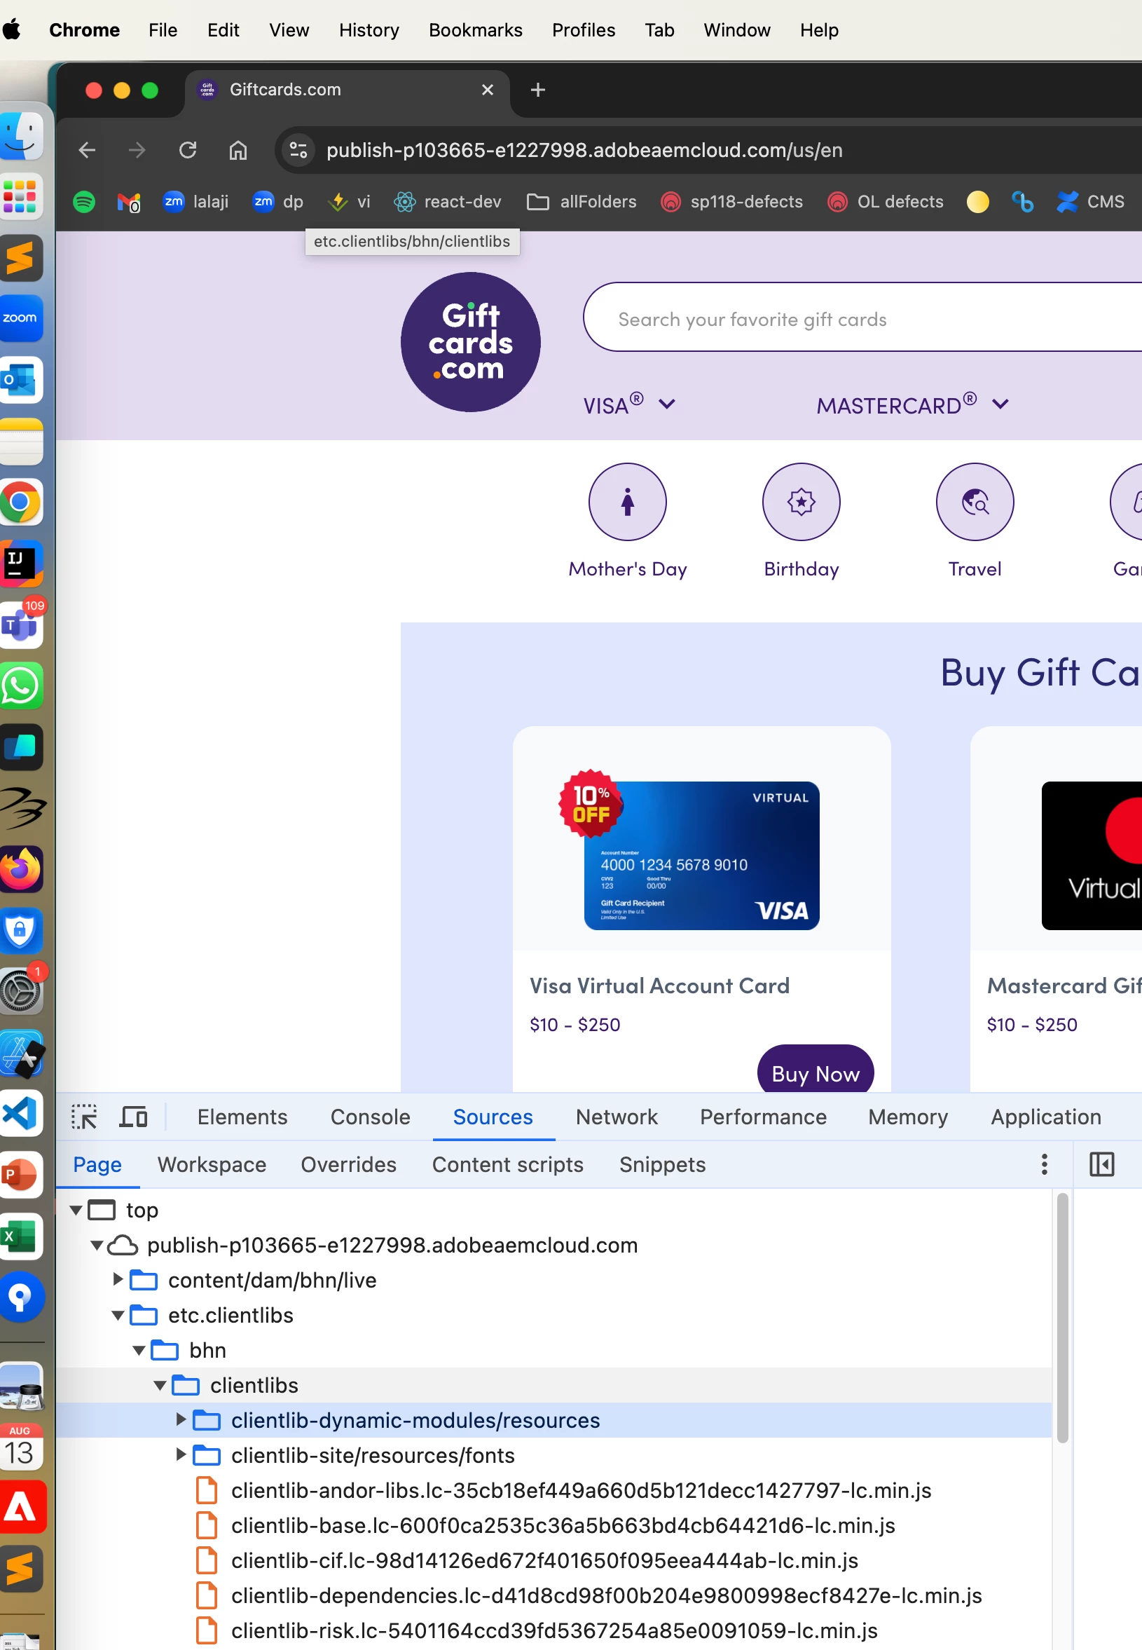Switch to the Console tab
1142x1650 pixels.
(370, 1117)
